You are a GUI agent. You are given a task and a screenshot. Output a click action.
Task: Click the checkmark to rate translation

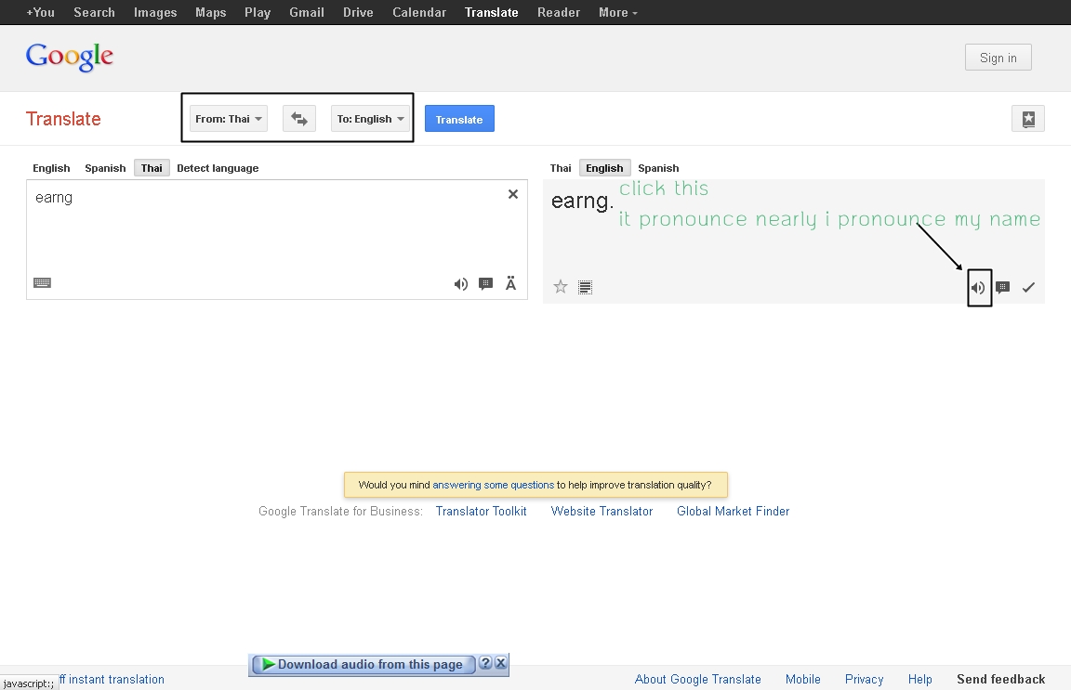[x=1028, y=288]
